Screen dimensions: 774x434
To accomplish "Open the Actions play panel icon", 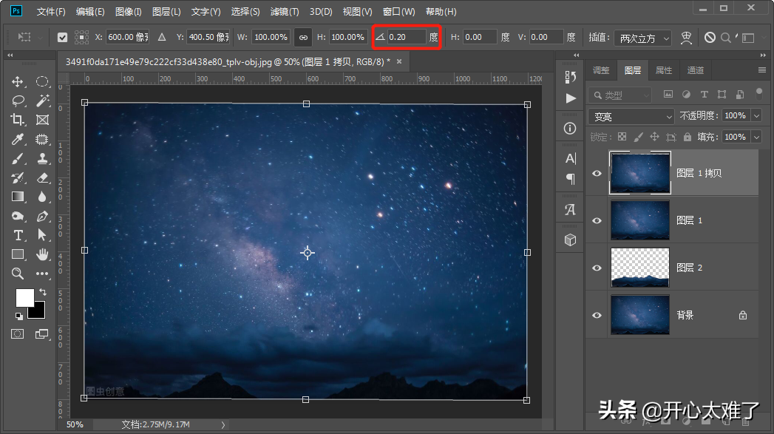I will 570,98.
